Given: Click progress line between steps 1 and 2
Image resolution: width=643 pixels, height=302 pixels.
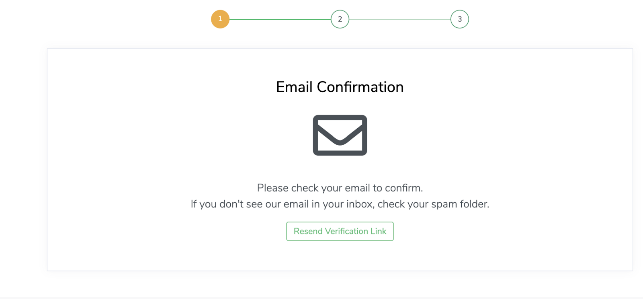Looking at the screenshot, I should pos(280,19).
